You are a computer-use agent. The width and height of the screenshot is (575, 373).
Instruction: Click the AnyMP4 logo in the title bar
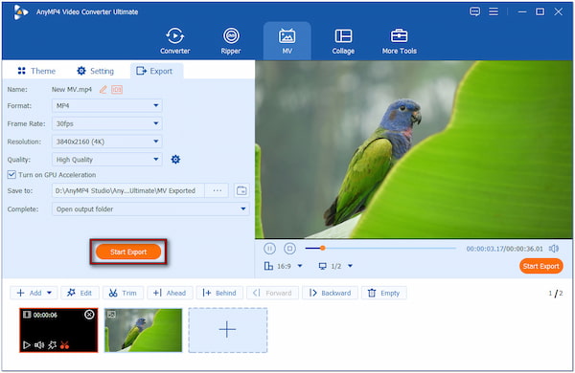[20, 12]
